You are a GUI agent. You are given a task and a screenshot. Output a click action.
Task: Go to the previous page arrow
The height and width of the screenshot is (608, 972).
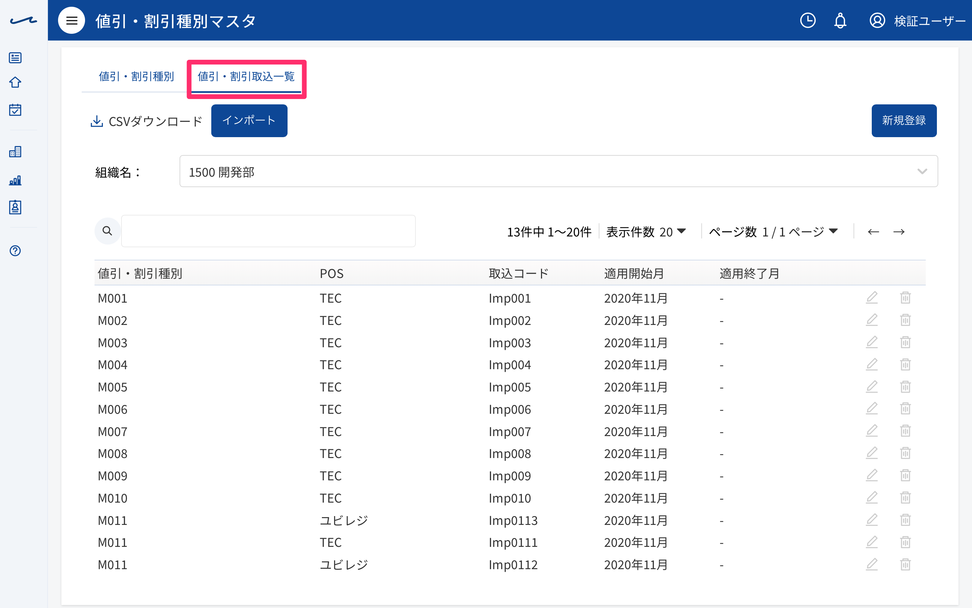(x=873, y=232)
